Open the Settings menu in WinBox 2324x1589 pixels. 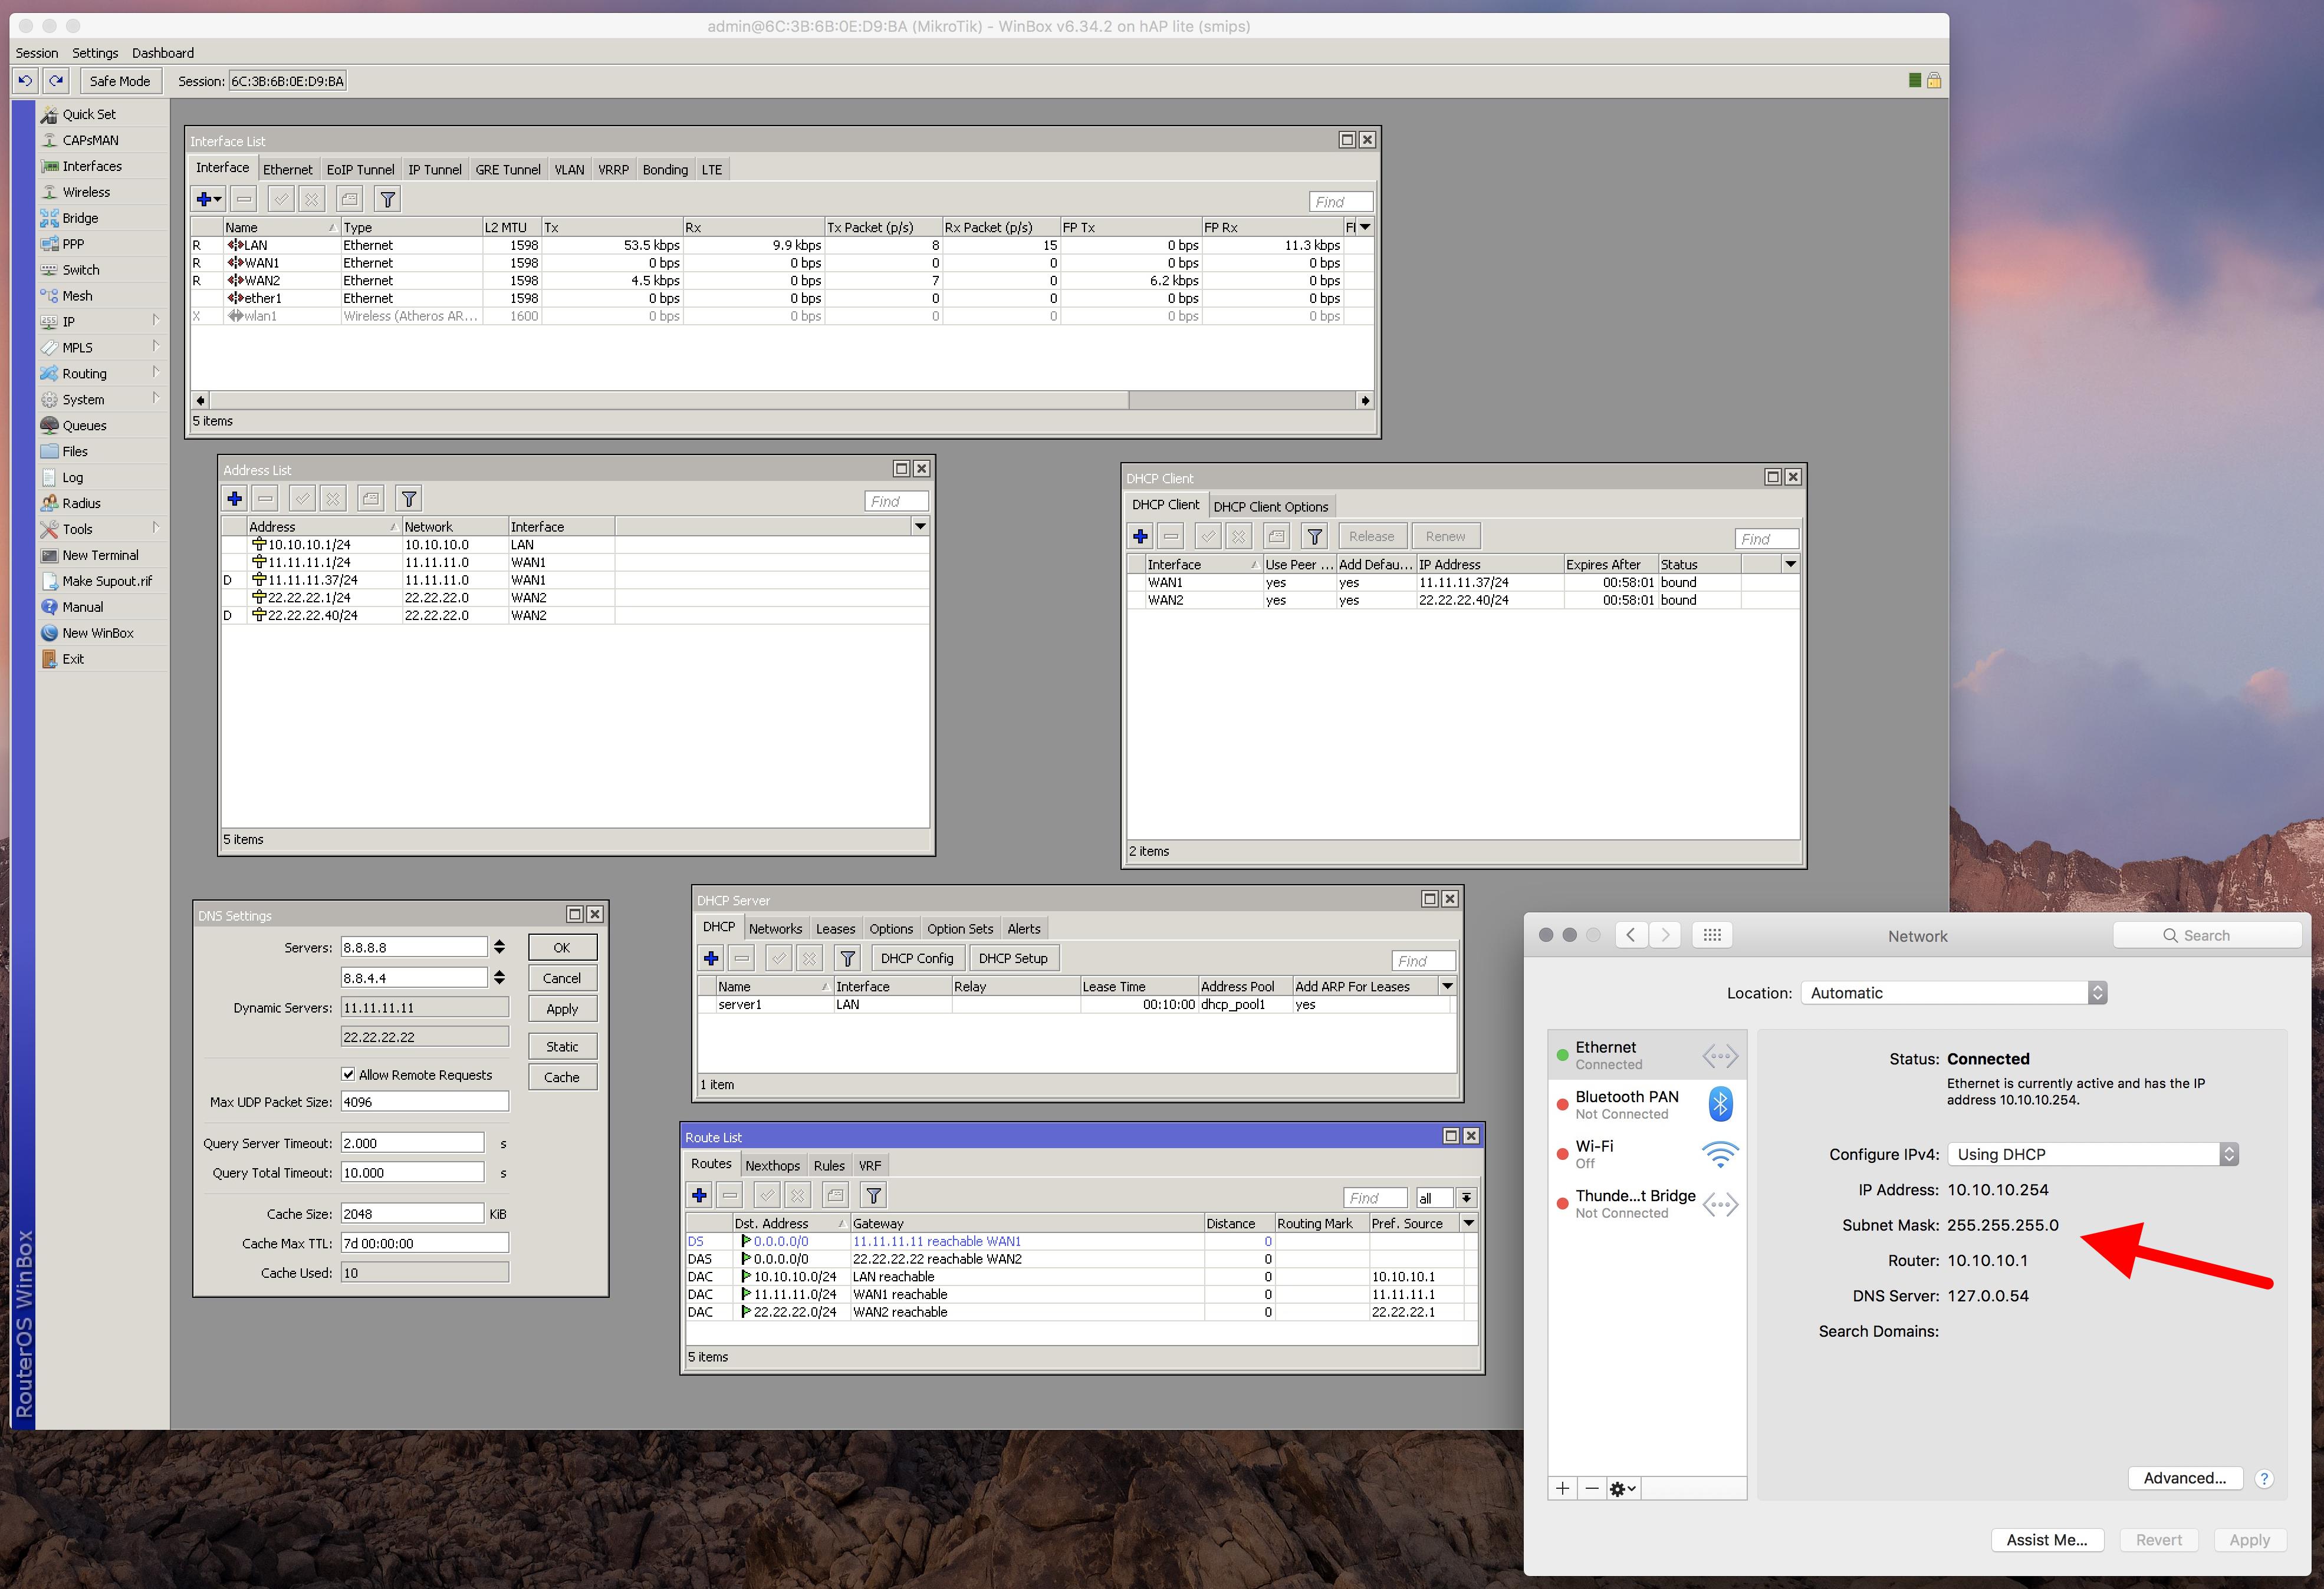pos(95,53)
